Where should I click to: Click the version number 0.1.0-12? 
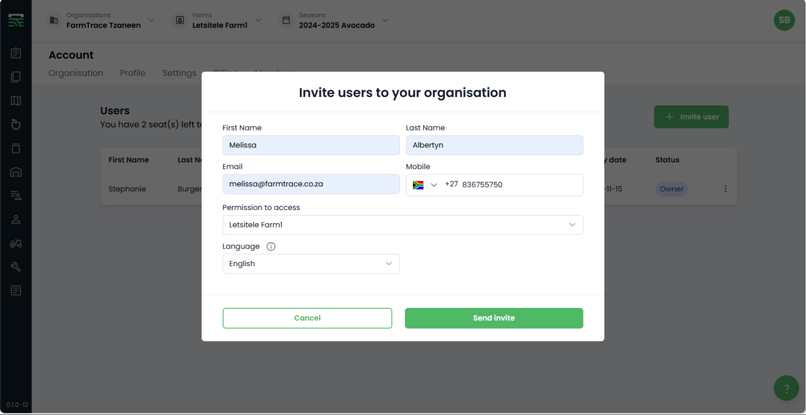click(17, 405)
